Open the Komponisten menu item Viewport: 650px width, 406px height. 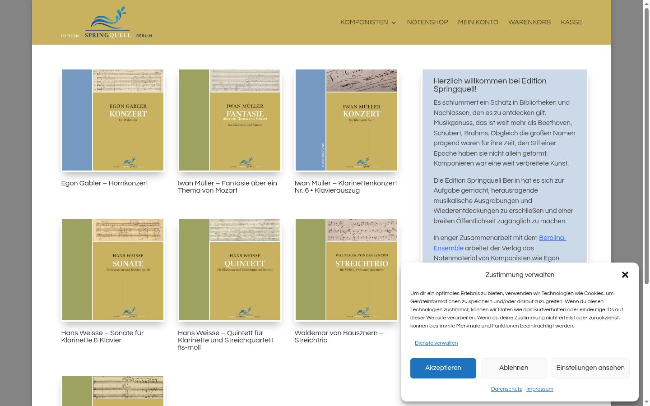pyautogui.click(x=364, y=22)
